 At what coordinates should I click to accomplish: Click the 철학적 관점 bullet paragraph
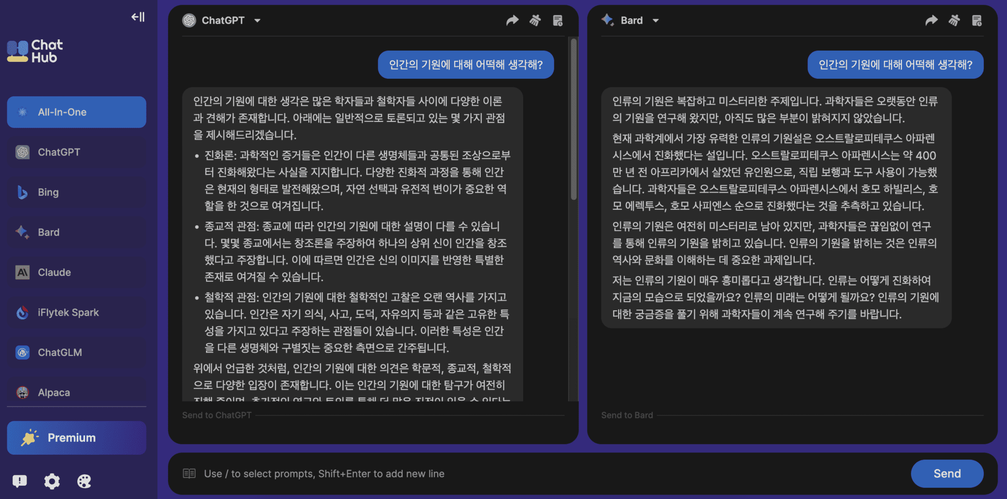pyautogui.click(x=357, y=323)
